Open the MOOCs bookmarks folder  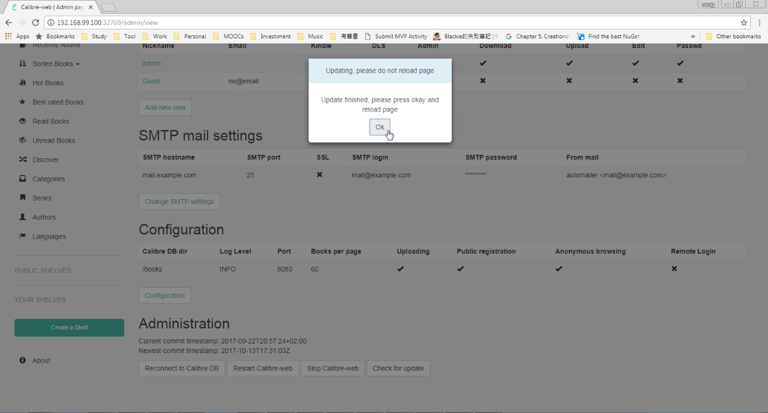pos(229,36)
